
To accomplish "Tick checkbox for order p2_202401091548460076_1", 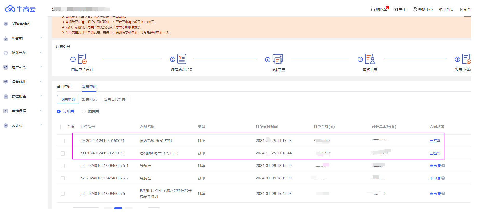I will click(x=63, y=166).
